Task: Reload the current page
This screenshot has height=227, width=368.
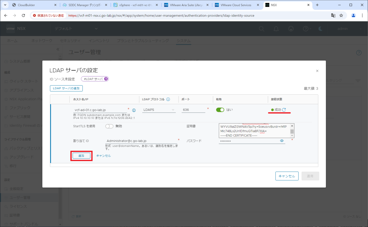Action: 23,15
